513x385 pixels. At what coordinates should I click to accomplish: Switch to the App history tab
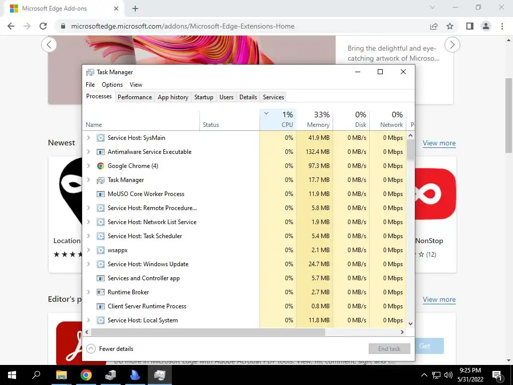[x=173, y=97]
